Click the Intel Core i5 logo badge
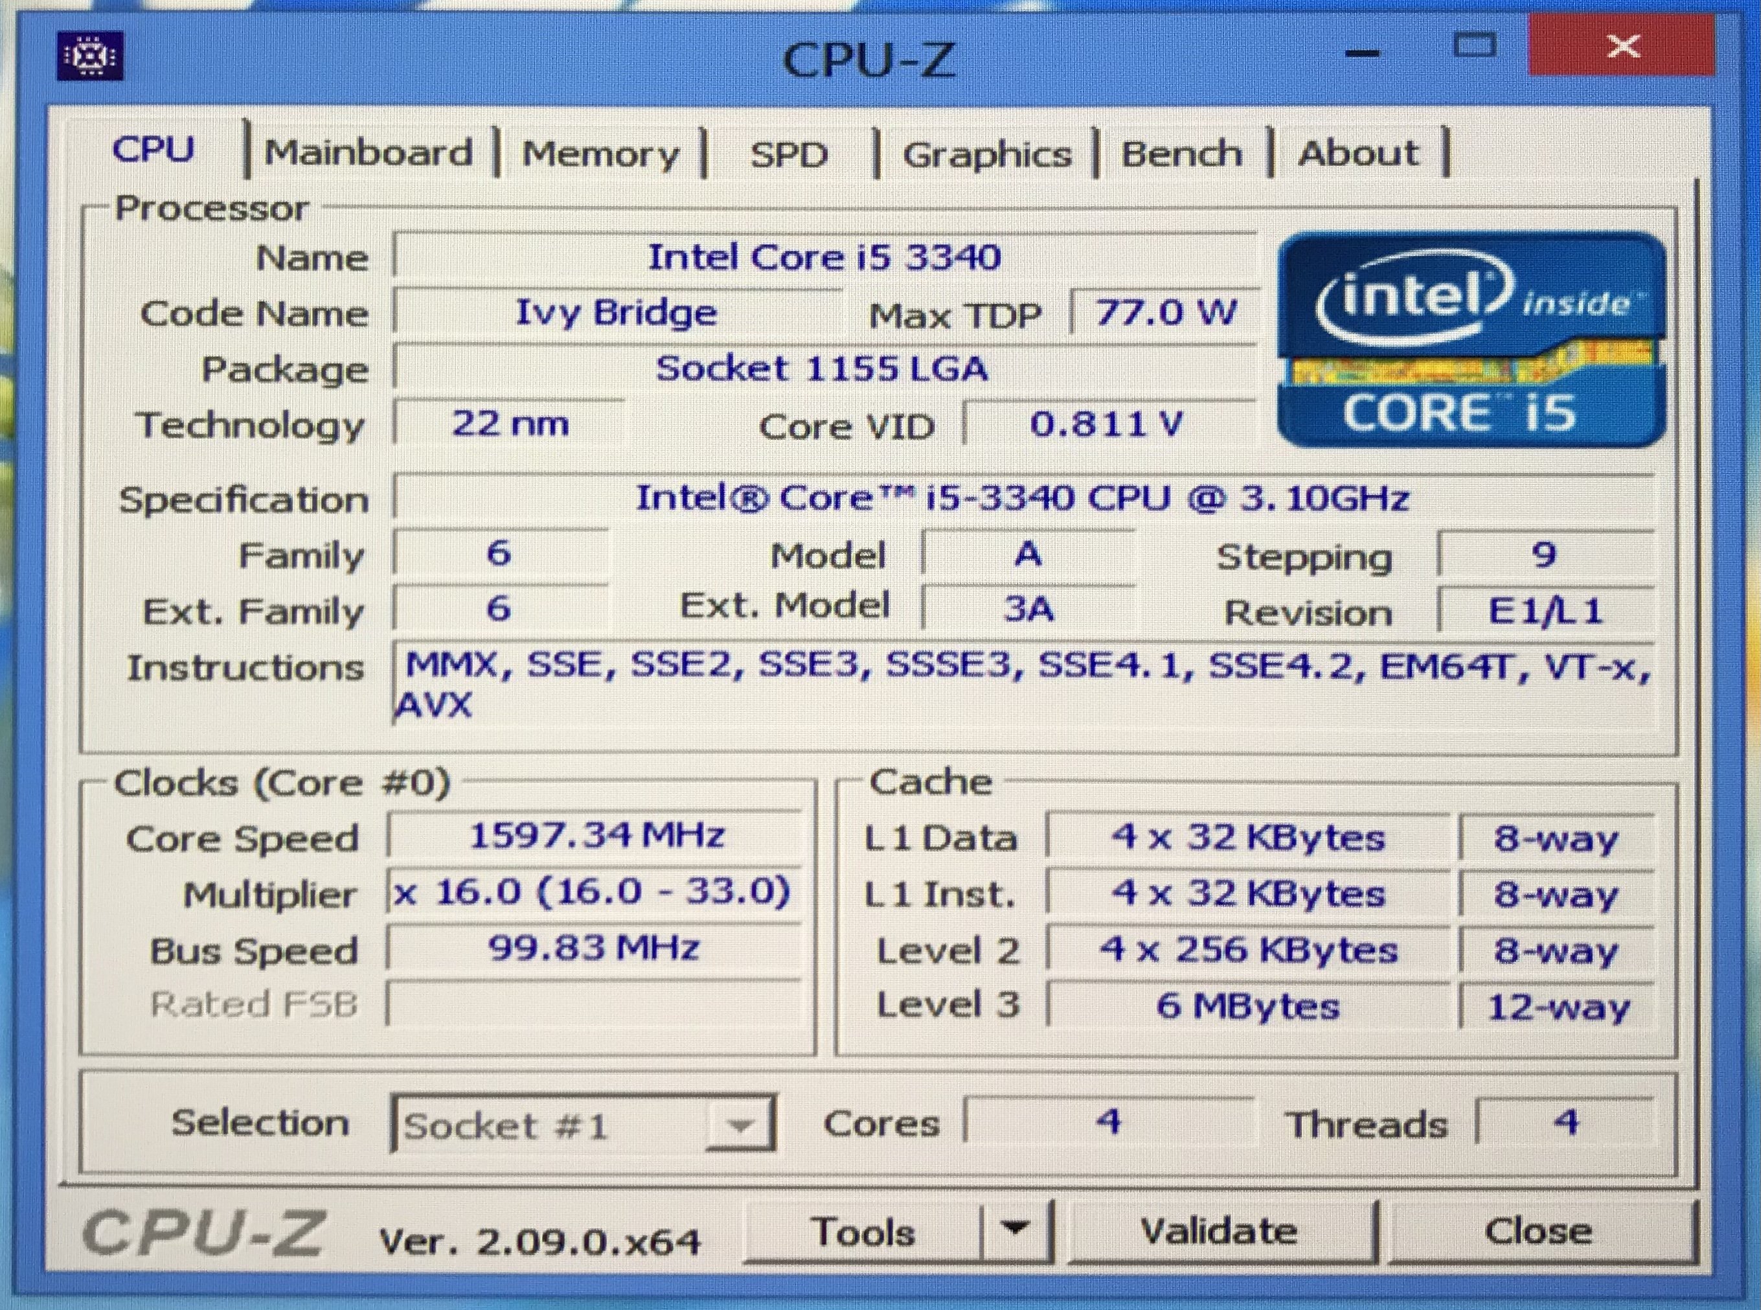 pos(1471,339)
